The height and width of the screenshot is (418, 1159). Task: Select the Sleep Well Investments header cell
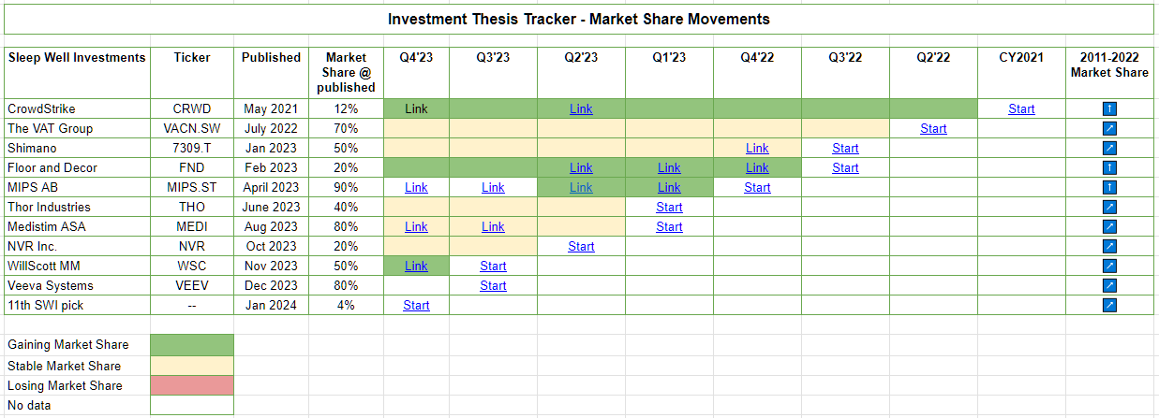(x=77, y=72)
